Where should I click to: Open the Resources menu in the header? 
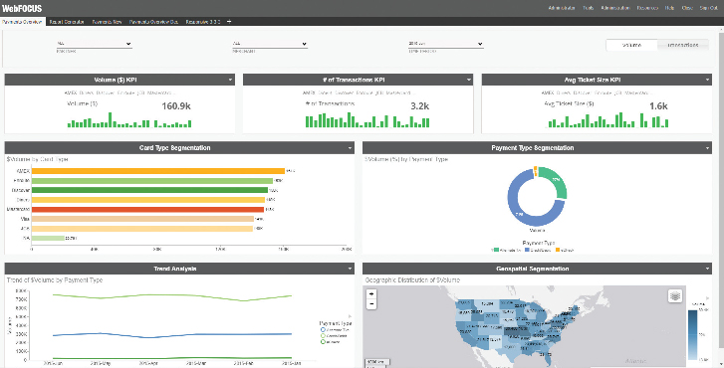(647, 8)
